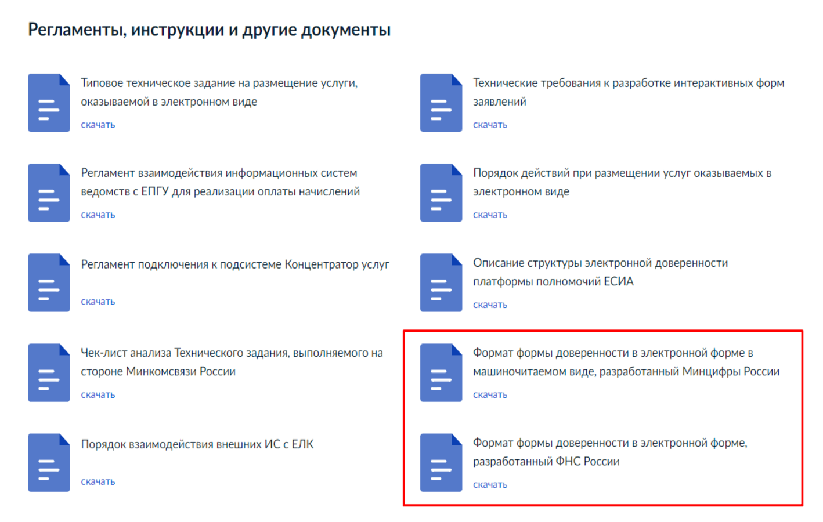
Task: Download Технические требования к интерактивным формам
Action: (x=490, y=125)
